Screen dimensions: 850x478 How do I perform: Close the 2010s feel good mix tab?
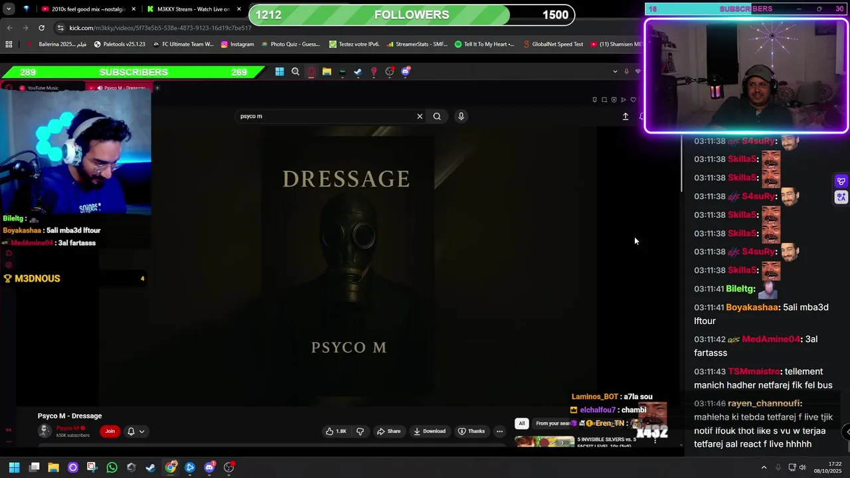[x=133, y=9]
